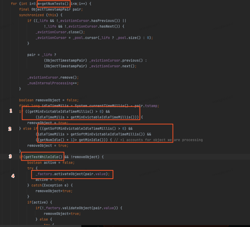Click the _evictionCursor.hasNext() call

(x=93, y=26)
